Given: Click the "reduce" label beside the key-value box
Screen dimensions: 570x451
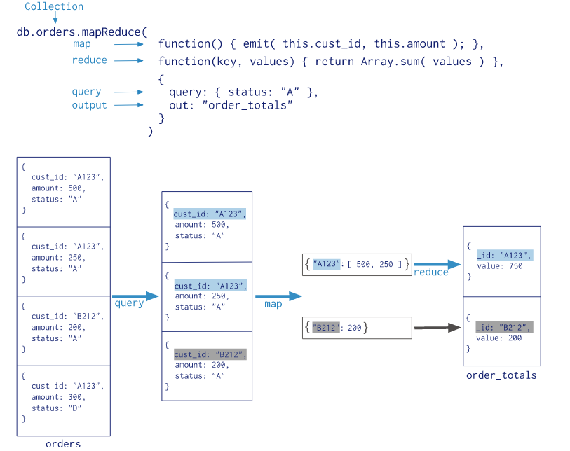Looking at the screenshot, I should click(x=431, y=272).
